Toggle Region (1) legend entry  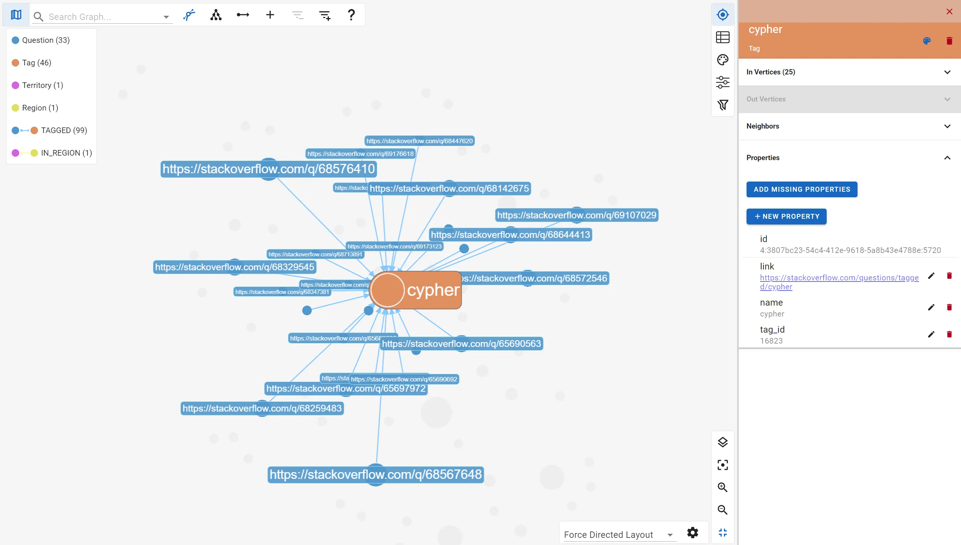35,108
